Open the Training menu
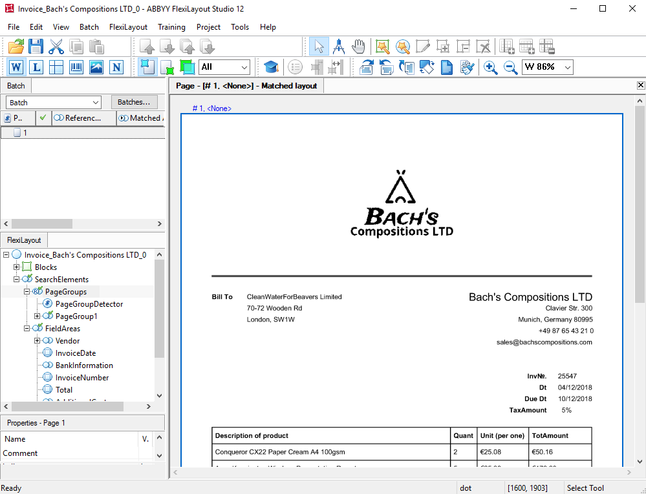Image resolution: width=646 pixels, height=494 pixels. pyautogui.click(x=171, y=27)
